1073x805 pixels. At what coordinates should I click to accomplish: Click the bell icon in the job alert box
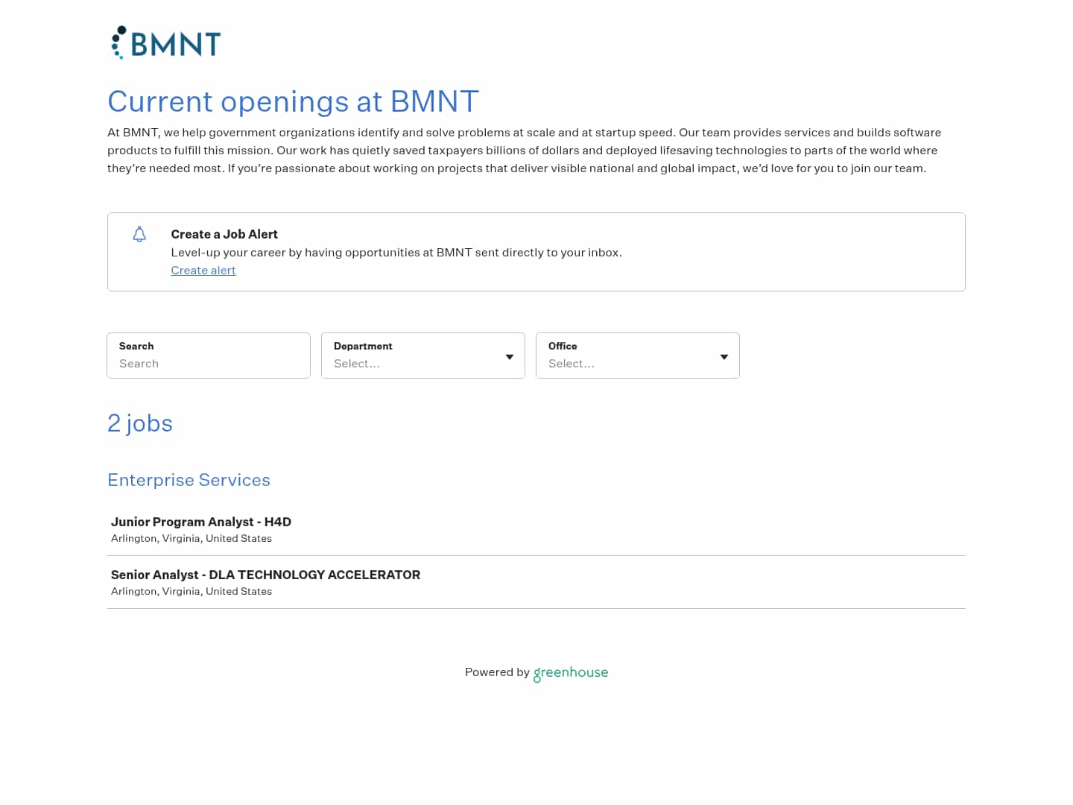click(x=139, y=234)
